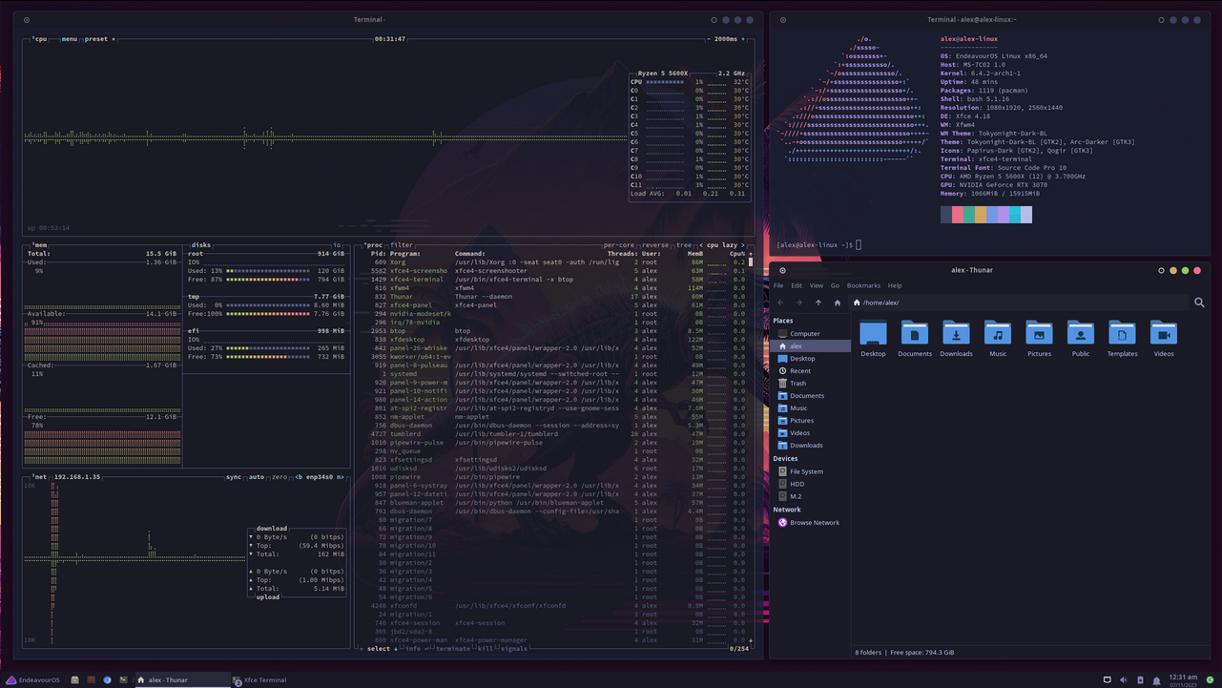Select Downloads in Thunar's Places sidebar
The image size is (1222, 688).
point(811,446)
